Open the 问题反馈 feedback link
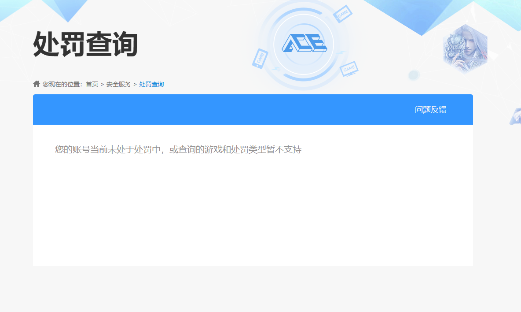The image size is (521, 312). (430, 109)
